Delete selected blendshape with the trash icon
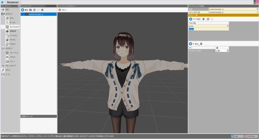Image resolution: width=259 pixels, height=139 pixels. (x=42, y=10)
